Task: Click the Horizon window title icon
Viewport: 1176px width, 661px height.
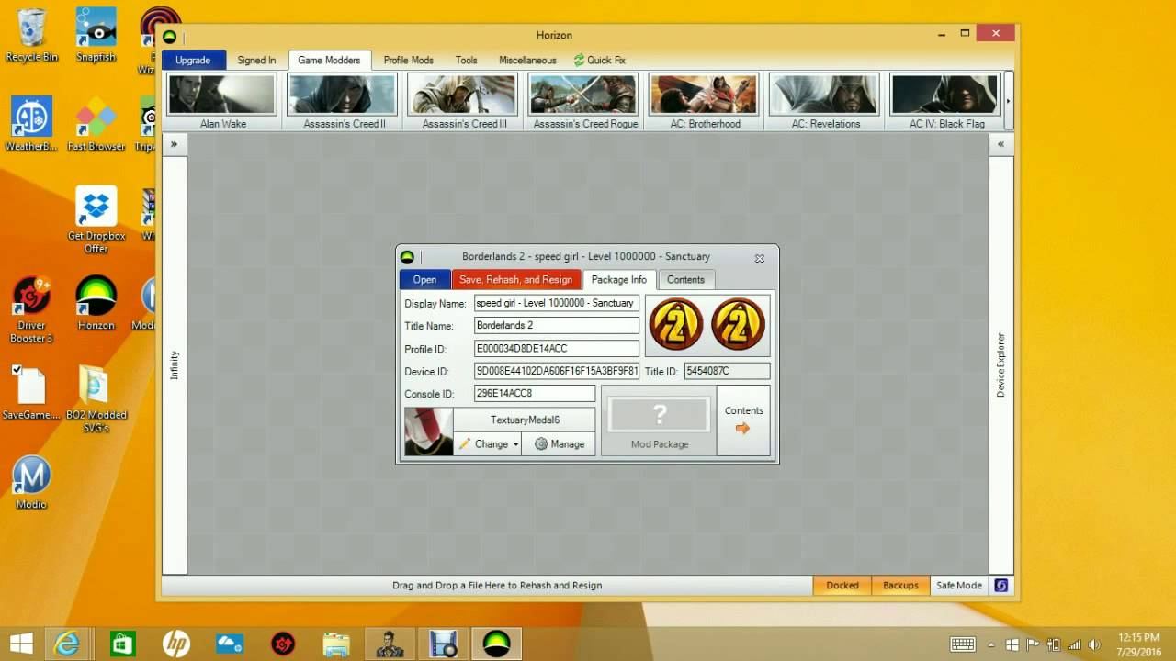Action: (170, 36)
